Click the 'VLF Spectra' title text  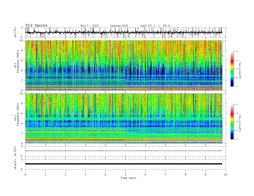click(36, 25)
